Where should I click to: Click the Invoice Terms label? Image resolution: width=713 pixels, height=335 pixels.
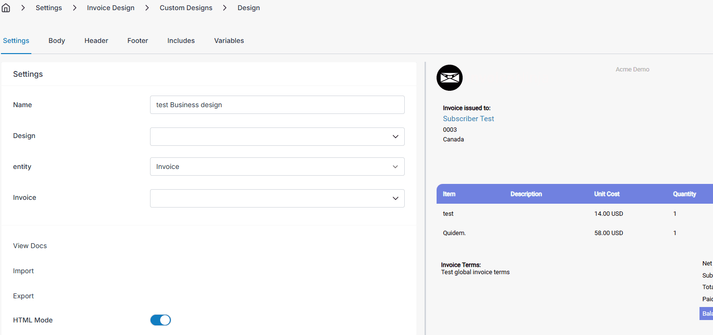(x=461, y=265)
